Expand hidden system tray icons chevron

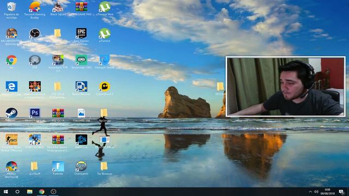pyautogui.click(x=310, y=192)
